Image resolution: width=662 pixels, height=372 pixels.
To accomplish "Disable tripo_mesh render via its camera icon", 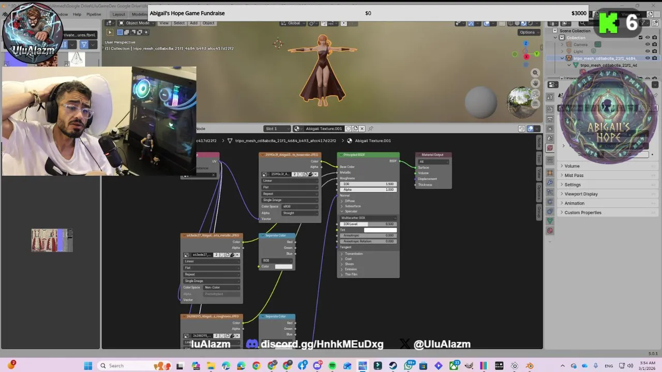I will pos(654,58).
